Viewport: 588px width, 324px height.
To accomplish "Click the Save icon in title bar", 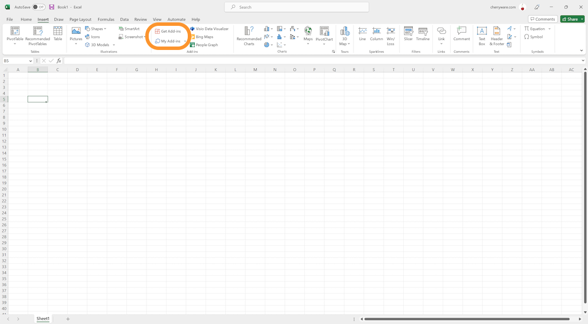I will tap(52, 7).
